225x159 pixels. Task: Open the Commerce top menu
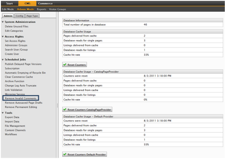tap(45, 3)
